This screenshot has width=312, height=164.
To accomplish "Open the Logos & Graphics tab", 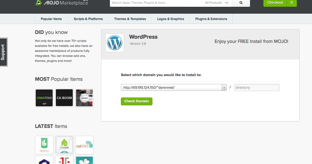I will pyautogui.click(x=170, y=19).
